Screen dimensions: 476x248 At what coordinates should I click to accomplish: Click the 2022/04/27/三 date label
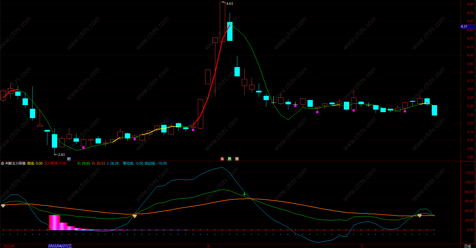point(60,246)
